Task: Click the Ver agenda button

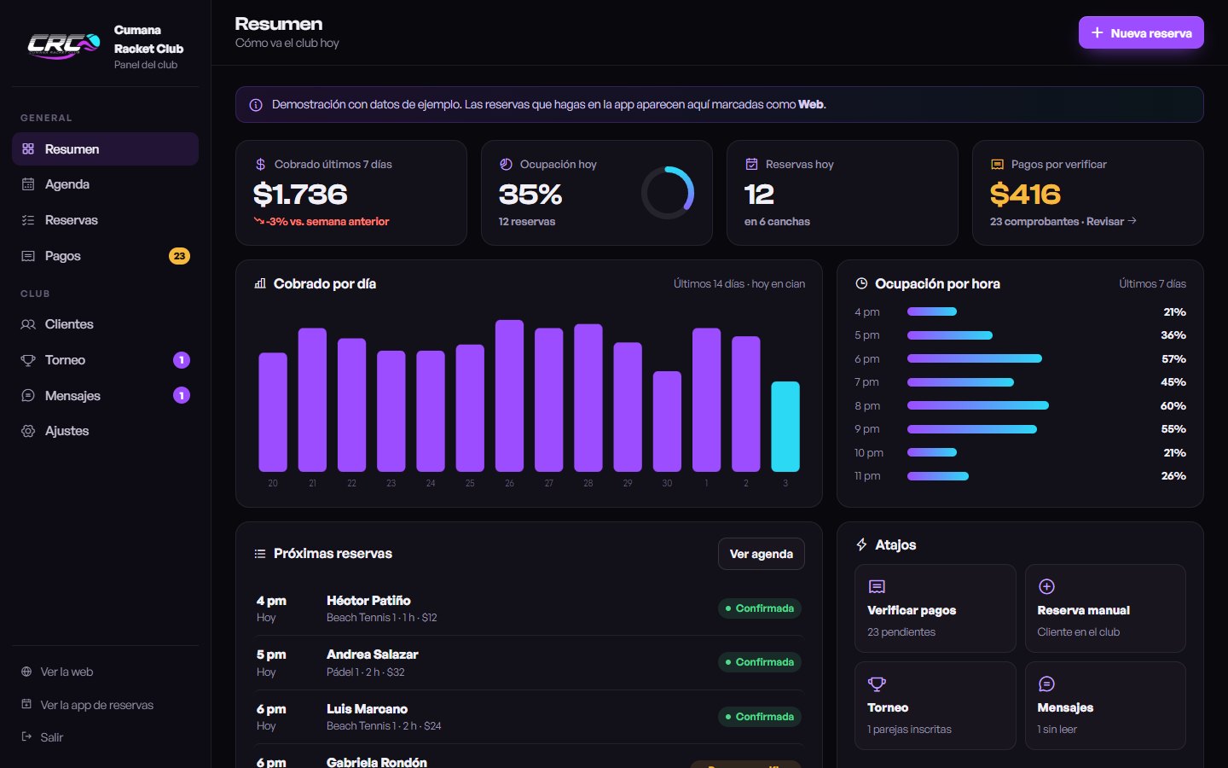Action: pyautogui.click(x=762, y=554)
